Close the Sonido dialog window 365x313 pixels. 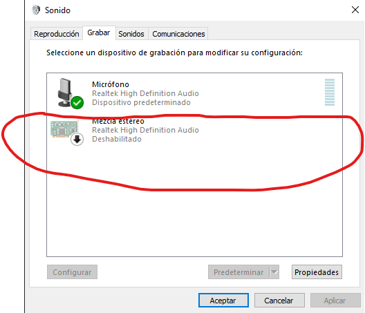tap(355, 10)
